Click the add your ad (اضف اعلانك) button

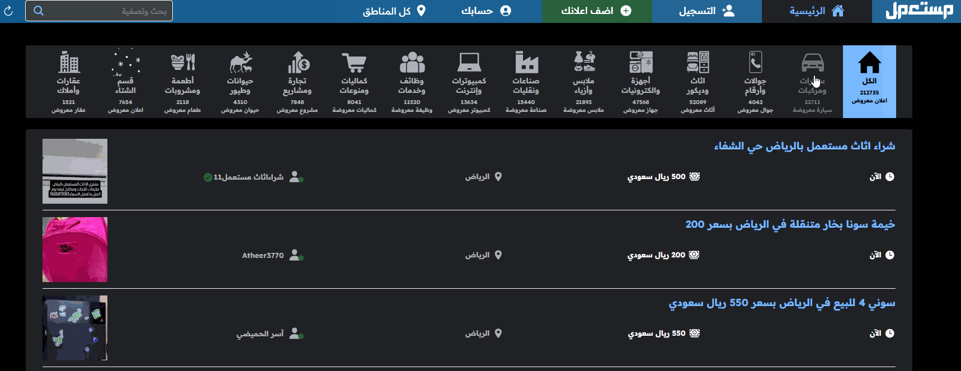pyautogui.click(x=596, y=11)
